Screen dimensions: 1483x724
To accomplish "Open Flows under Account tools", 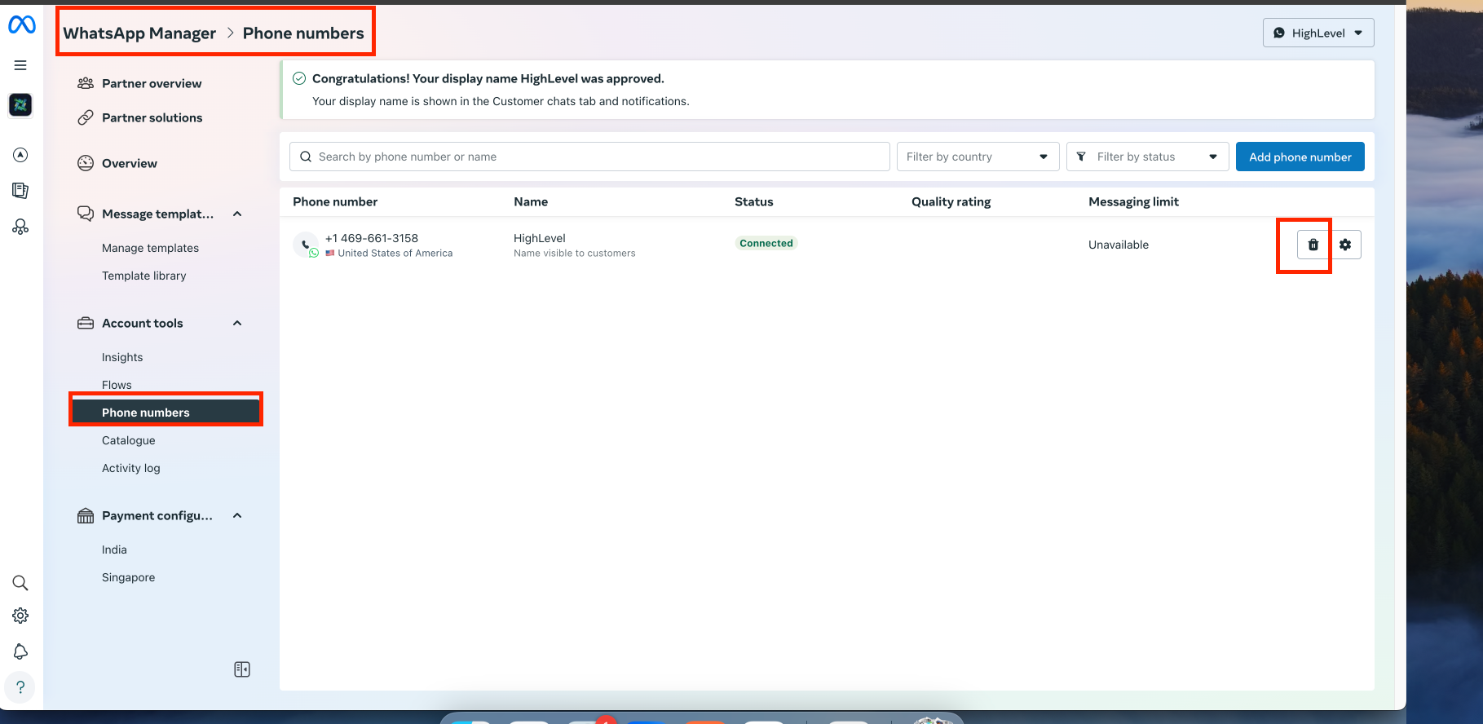I will [x=117, y=385].
